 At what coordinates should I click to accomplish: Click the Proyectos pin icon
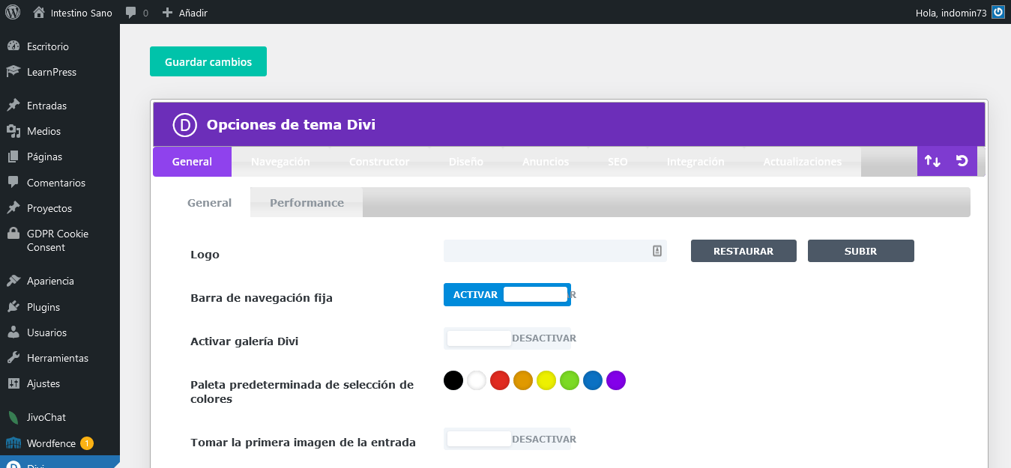13,208
